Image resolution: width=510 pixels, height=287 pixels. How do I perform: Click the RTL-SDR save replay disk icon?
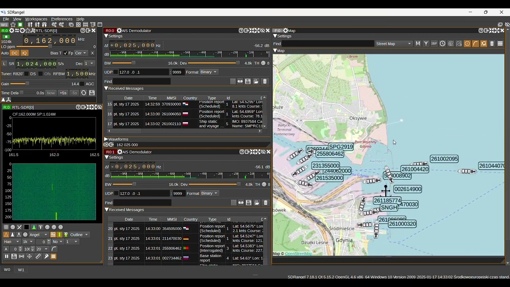pyautogui.click(x=92, y=93)
